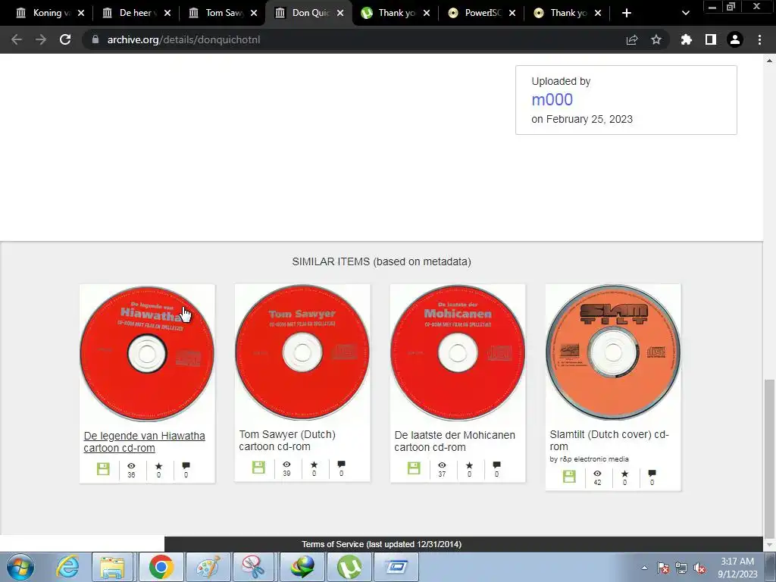Click the Slamtilt software floppy icon
Screen dimensions: 776x582
coord(569,476)
